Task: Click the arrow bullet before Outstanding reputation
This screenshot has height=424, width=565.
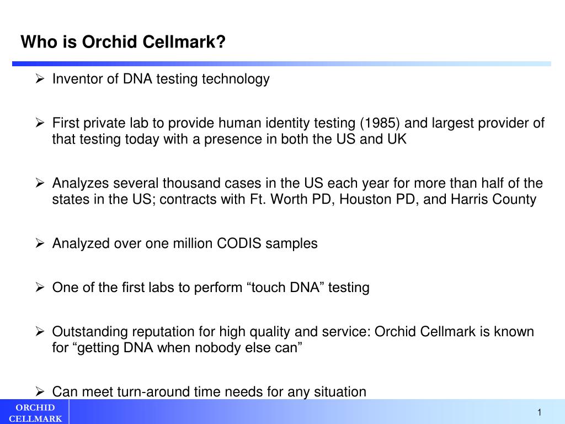Action: [x=40, y=331]
